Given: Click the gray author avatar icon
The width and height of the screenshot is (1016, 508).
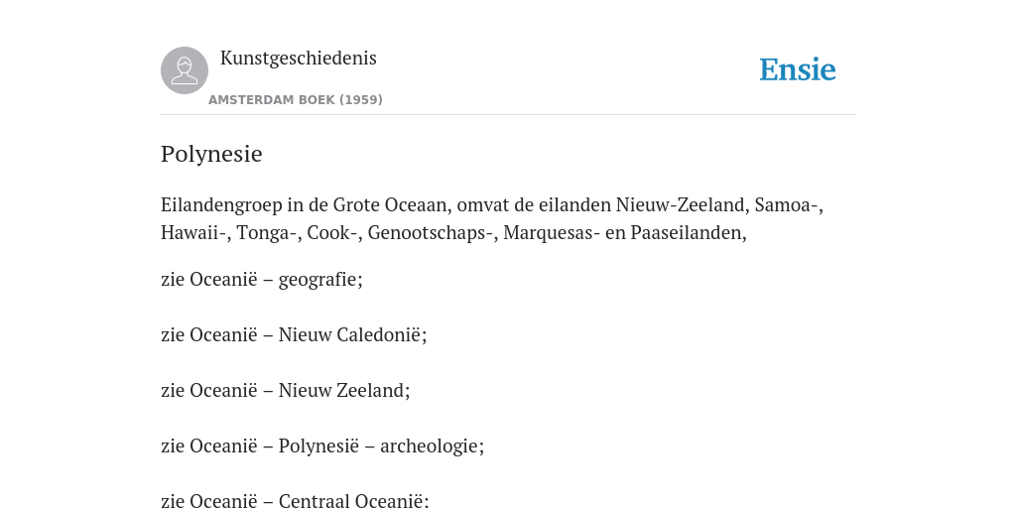Looking at the screenshot, I should coord(185,70).
